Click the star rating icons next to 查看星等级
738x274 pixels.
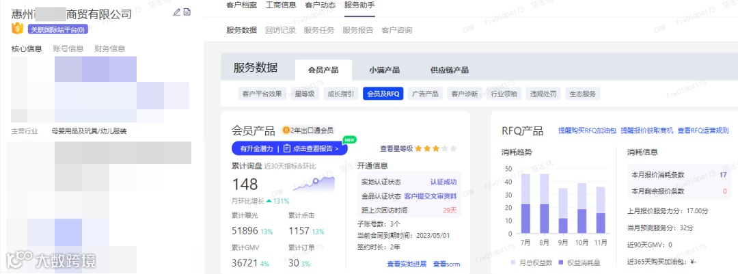pyautogui.click(x=436, y=149)
